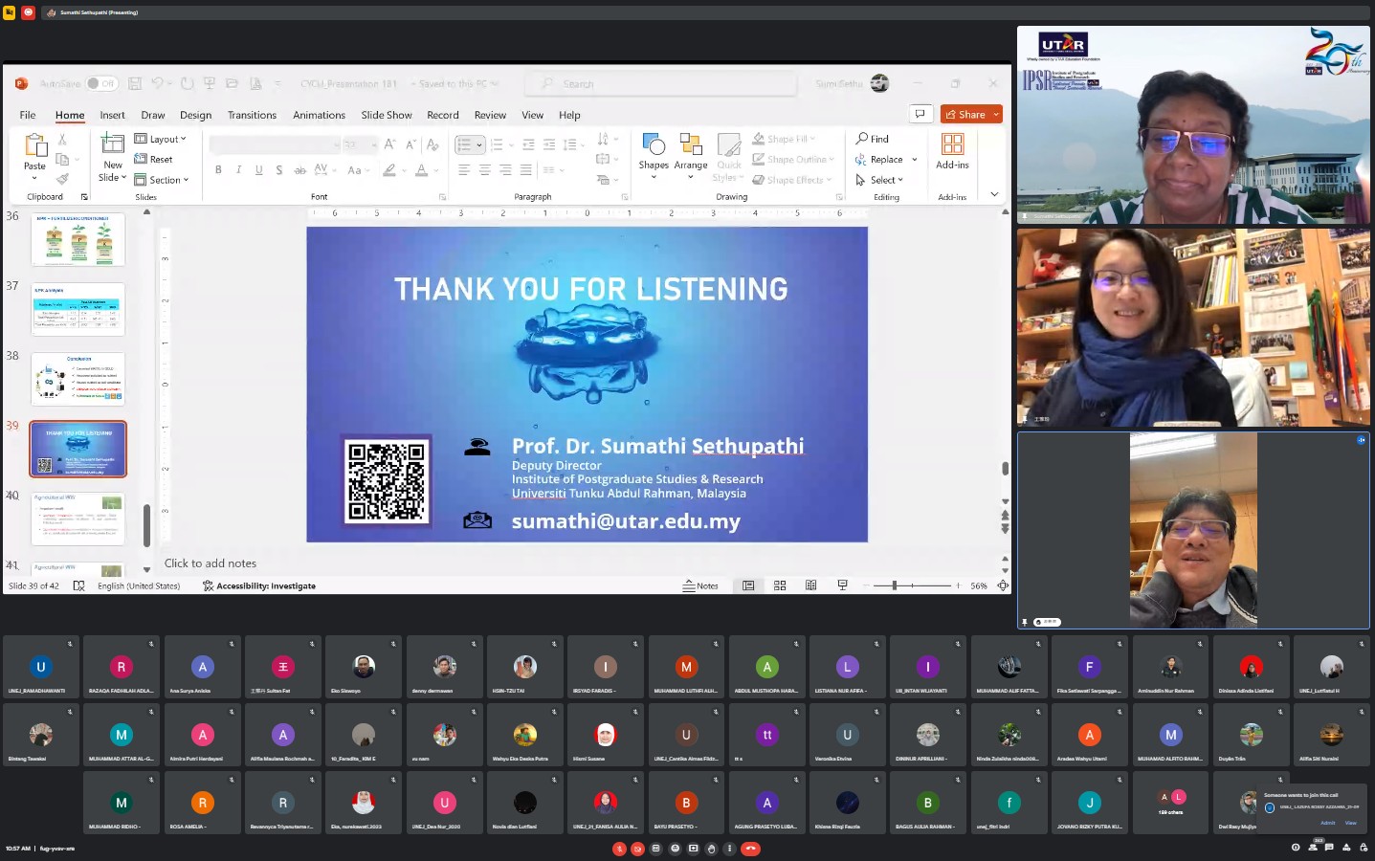Viewport: 1375px width, 861px height.
Task: Unmute the Meet microphone button
Action: click(x=619, y=849)
